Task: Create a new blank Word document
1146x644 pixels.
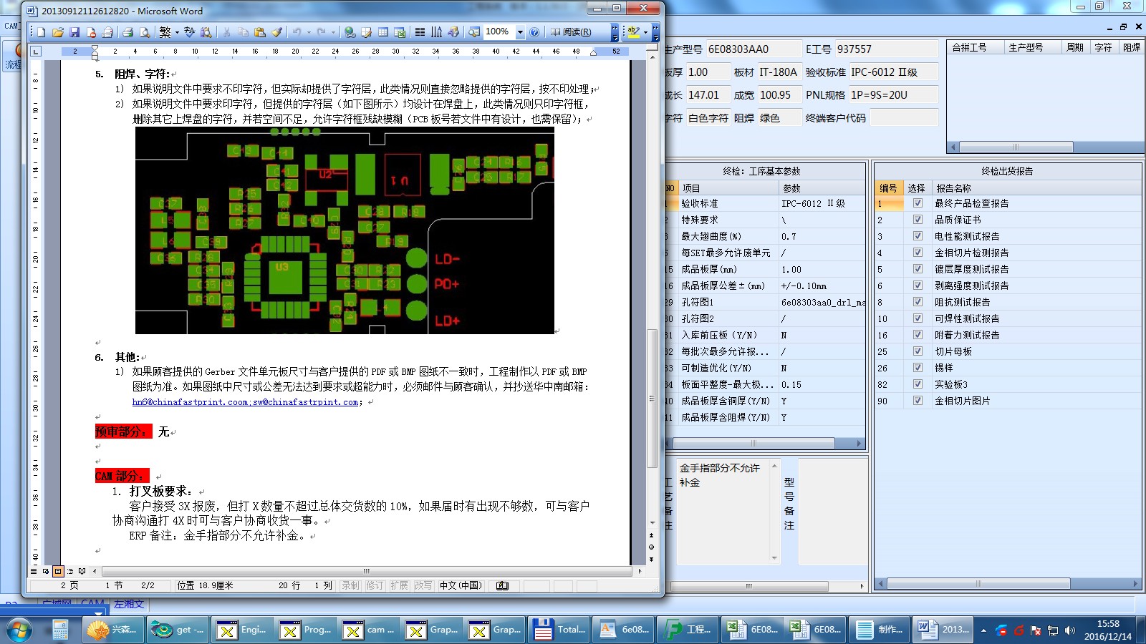Action: [x=41, y=32]
